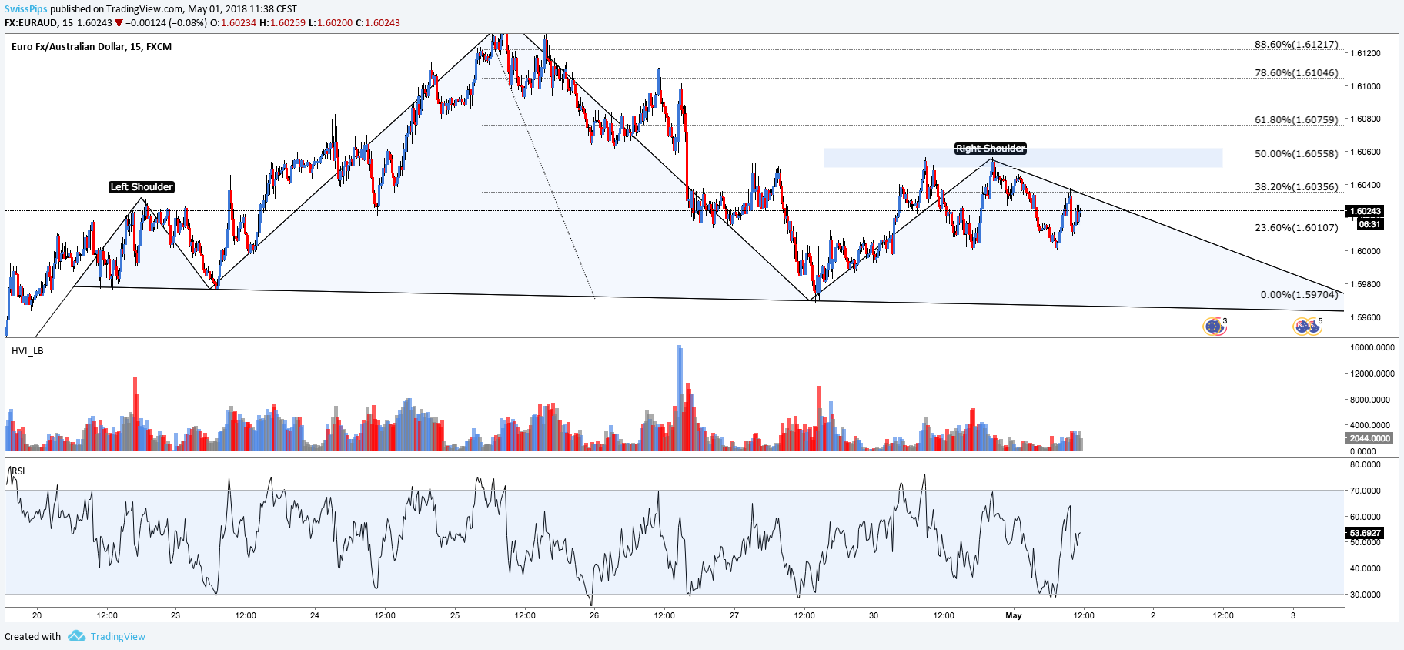This screenshot has height=650, width=1404.
Task: Click the economic event icon labeled 5
Action: [x=1307, y=327]
